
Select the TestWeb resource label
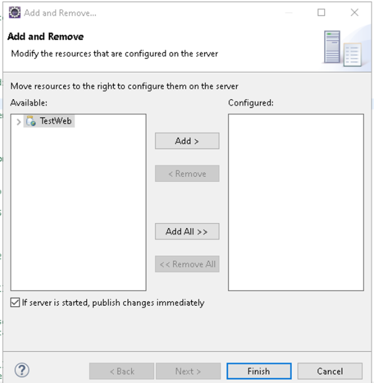click(56, 121)
